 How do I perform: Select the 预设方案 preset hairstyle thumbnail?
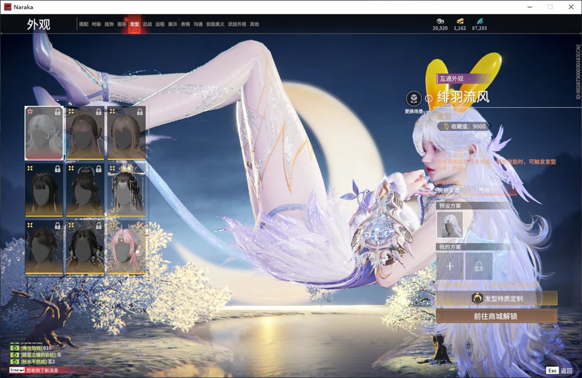pos(450,225)
